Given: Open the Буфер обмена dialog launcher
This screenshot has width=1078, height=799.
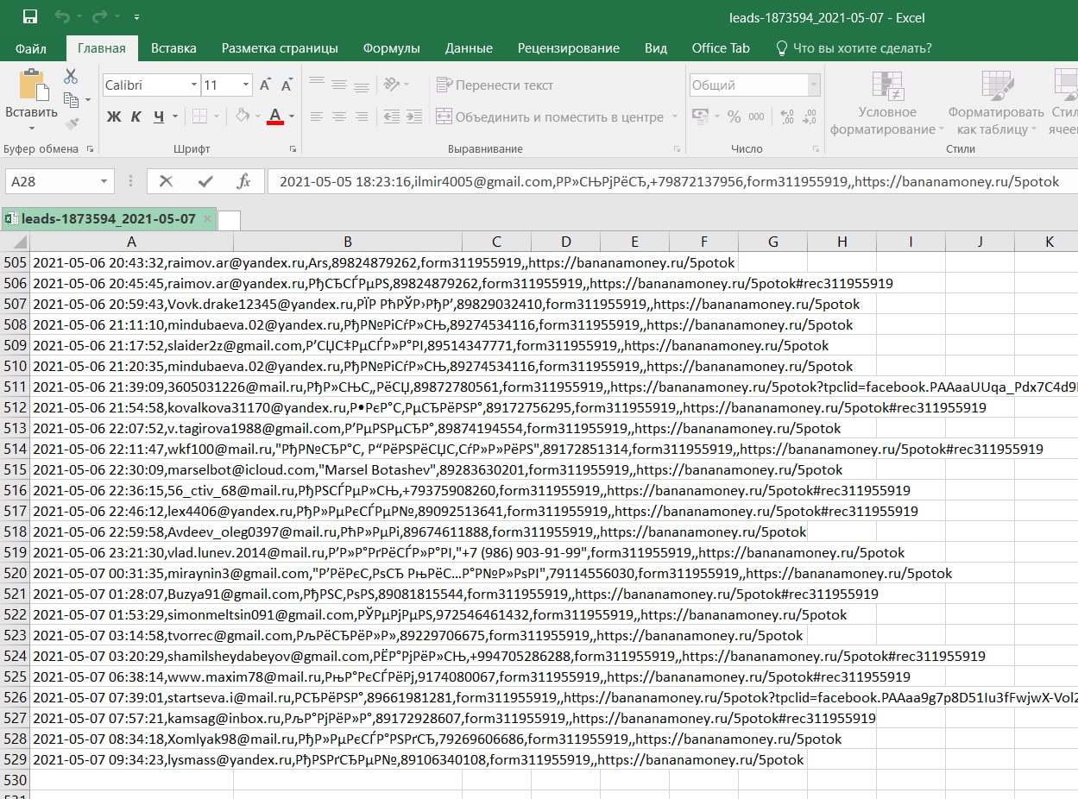Looking at the screenshot, I should 89,149.
